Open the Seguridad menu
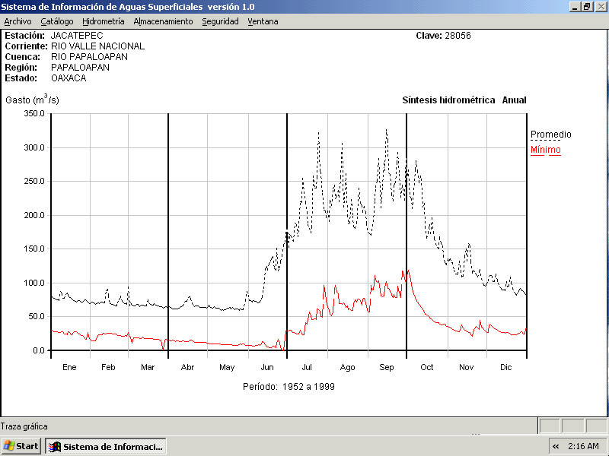Image resolution: width=609 pixels, height=456 pixels. click(x=220, y=21)
